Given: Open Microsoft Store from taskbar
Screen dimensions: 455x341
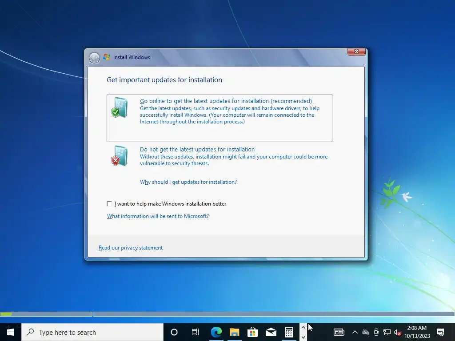Looking at the screenshot, I should (x=253, y=332).
